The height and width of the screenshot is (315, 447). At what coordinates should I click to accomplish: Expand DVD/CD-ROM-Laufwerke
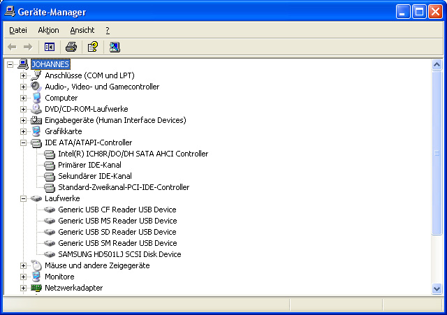pyautogui.click(x=23, y=109)
